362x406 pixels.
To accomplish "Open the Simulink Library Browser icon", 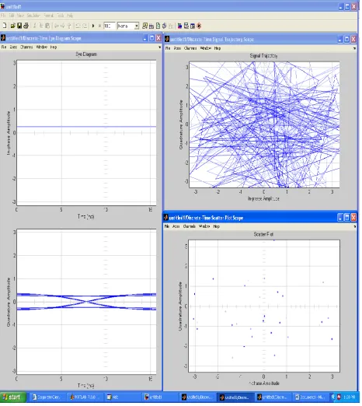I will (x=179, y=26).
